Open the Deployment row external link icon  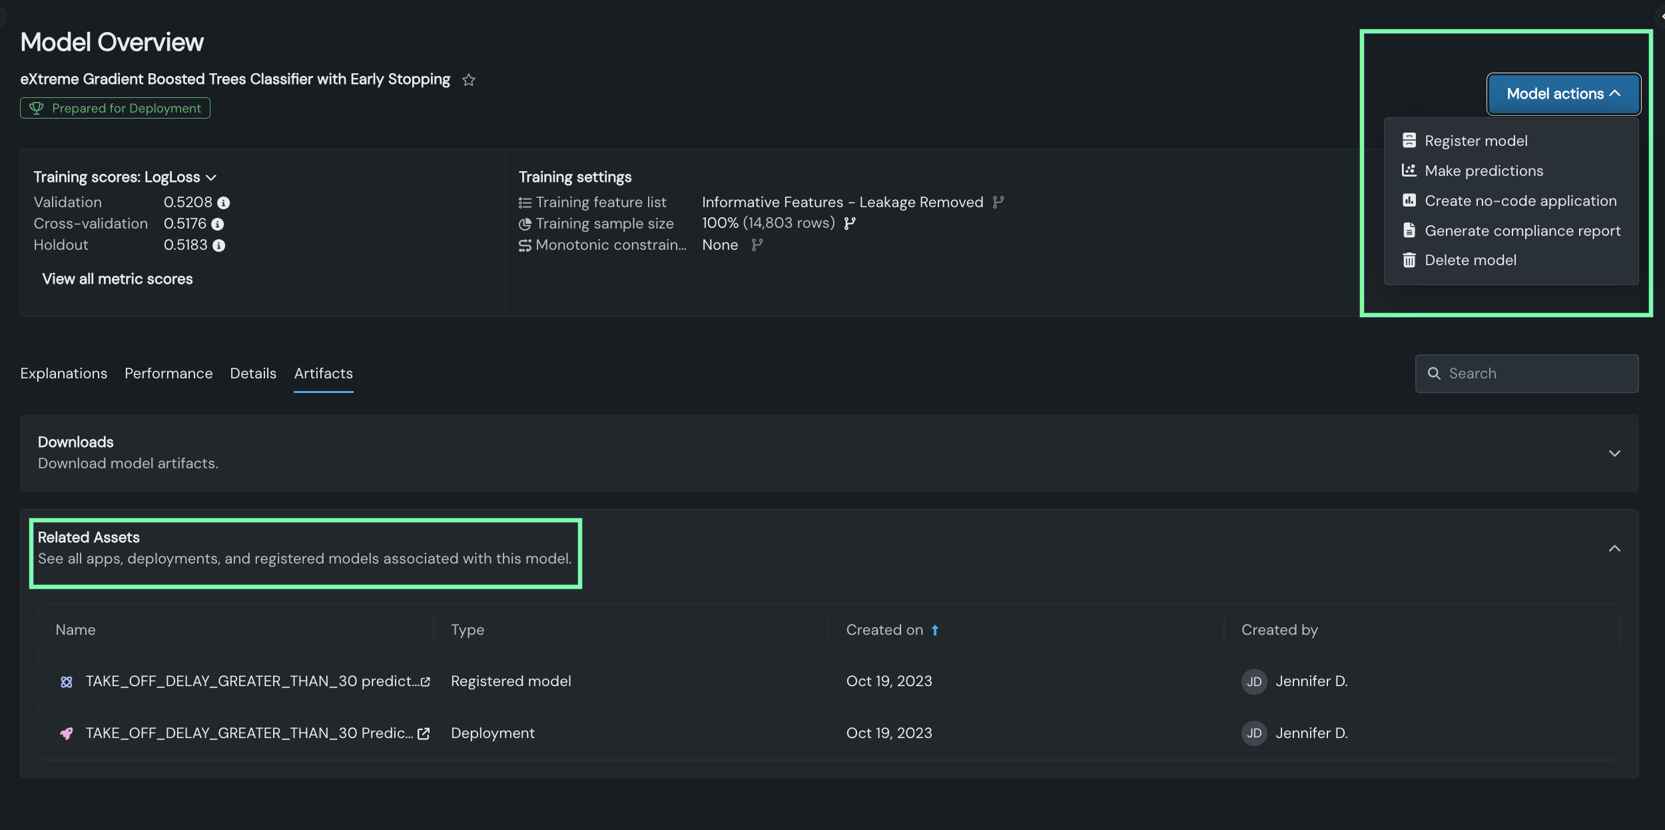(424, 733)
